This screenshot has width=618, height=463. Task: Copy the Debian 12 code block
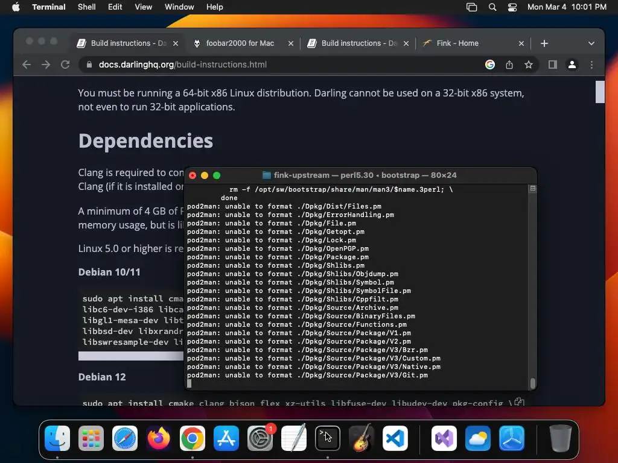coord(520,402)
